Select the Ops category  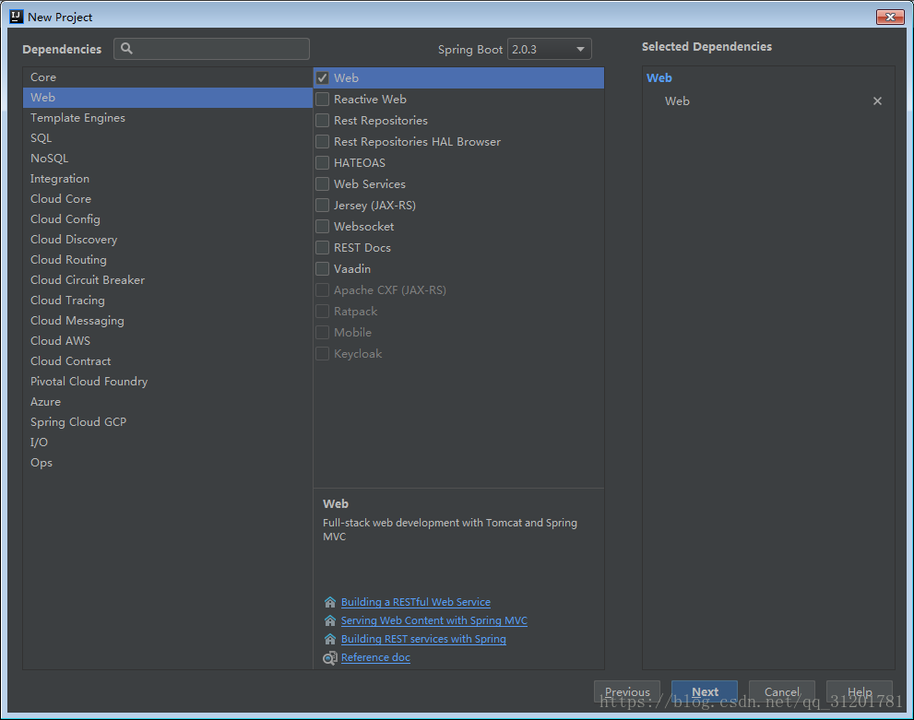167,463
